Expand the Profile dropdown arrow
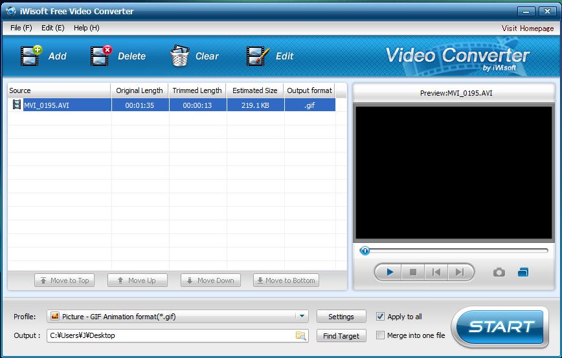 tap(302, 316)
